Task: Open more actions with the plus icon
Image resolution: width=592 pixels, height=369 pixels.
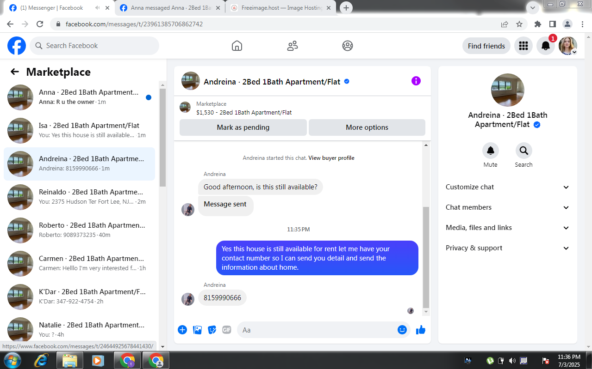Action: click(x=182, y=330)
